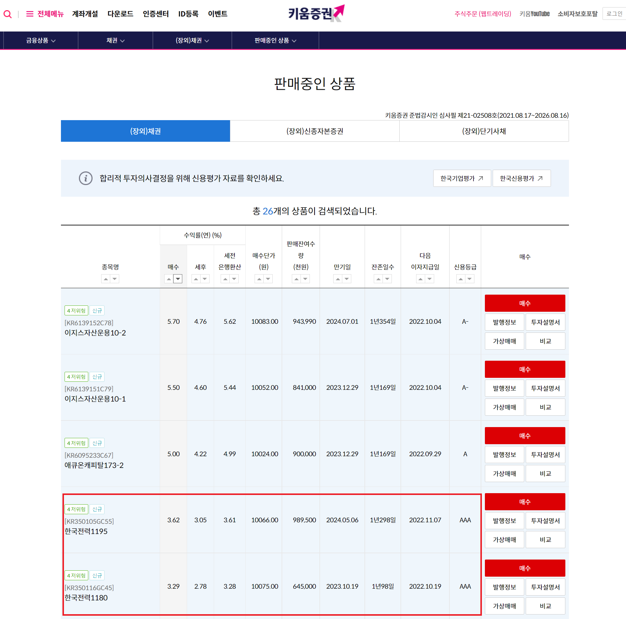Viewport: 626px width, 619px height.
Task: Click the magnifier search icon
Action: coord(8,14)
